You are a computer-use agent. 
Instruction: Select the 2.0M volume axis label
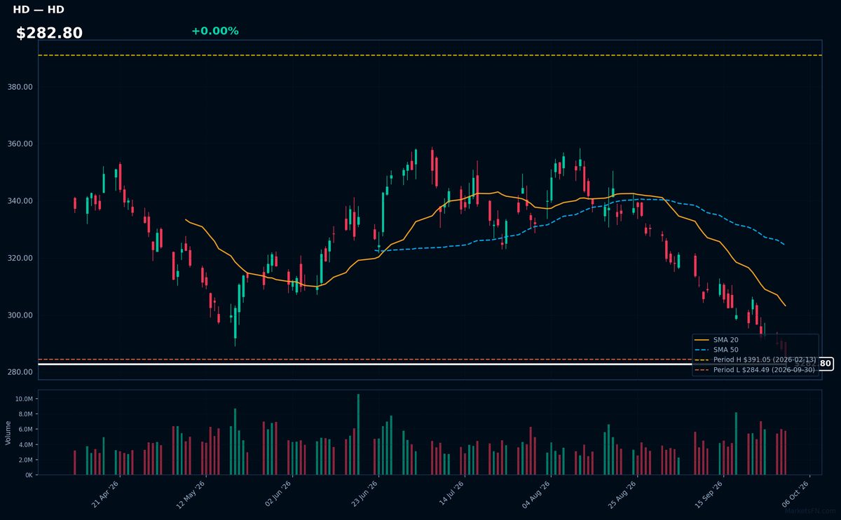pyautogui.click(x=25, y=460)
